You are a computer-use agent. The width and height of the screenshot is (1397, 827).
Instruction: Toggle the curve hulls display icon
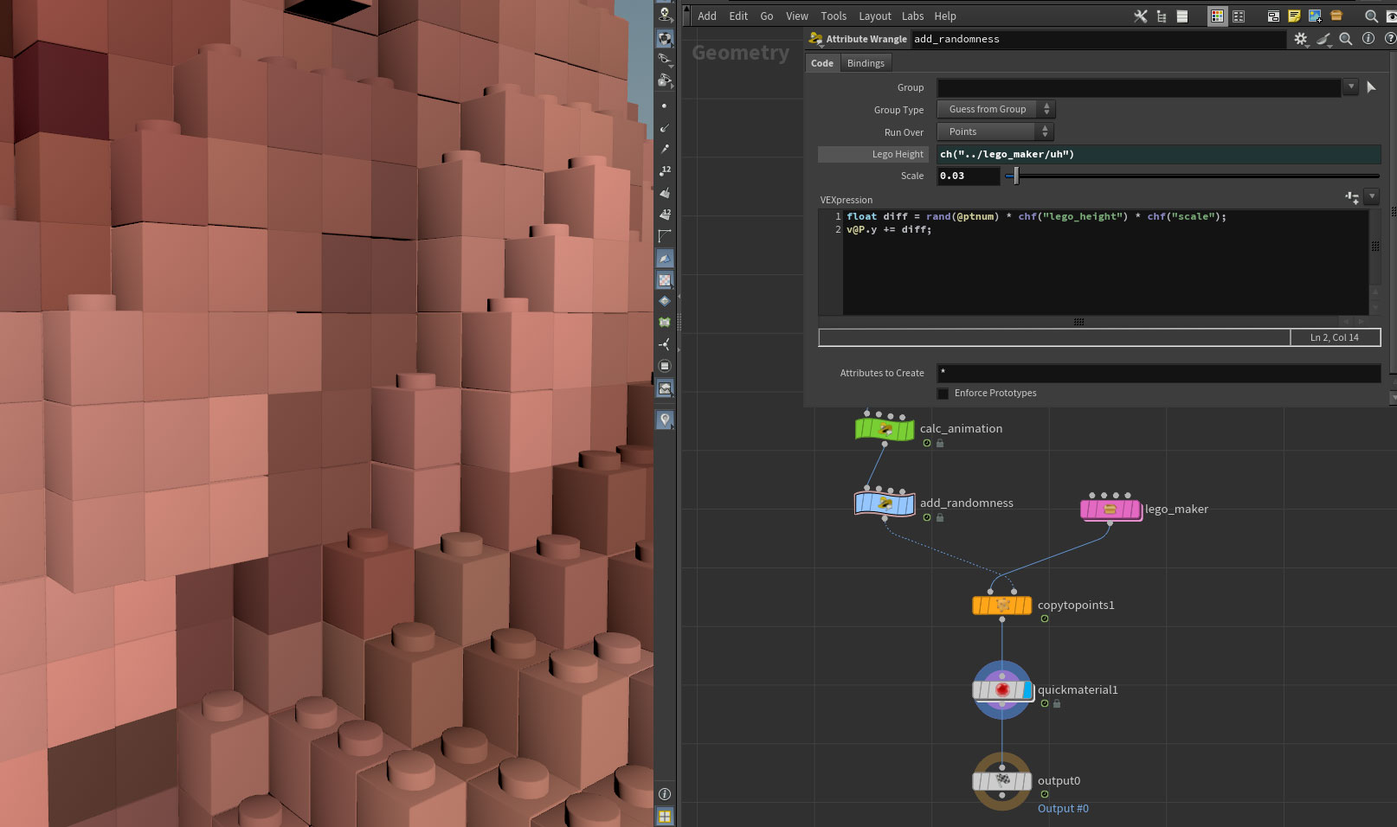tap(665, 236)
